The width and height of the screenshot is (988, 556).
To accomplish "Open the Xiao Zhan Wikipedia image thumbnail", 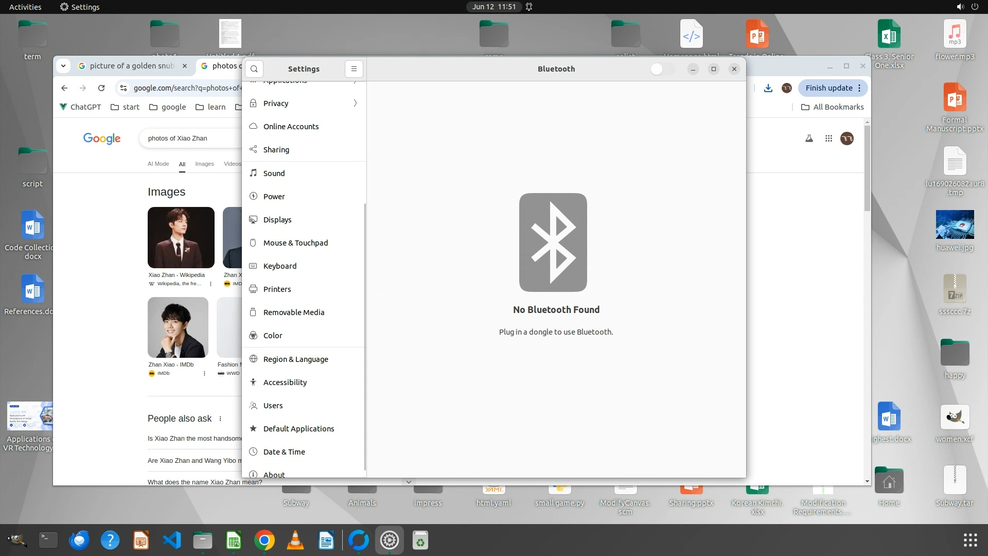I will pos(181,237).
